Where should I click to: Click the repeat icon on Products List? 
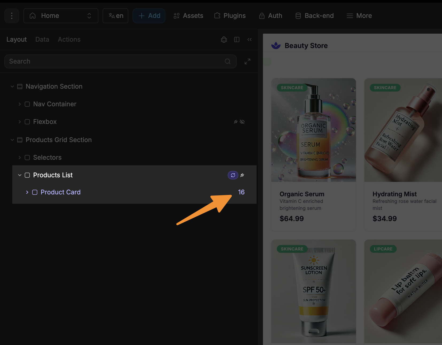click(233, 175)
